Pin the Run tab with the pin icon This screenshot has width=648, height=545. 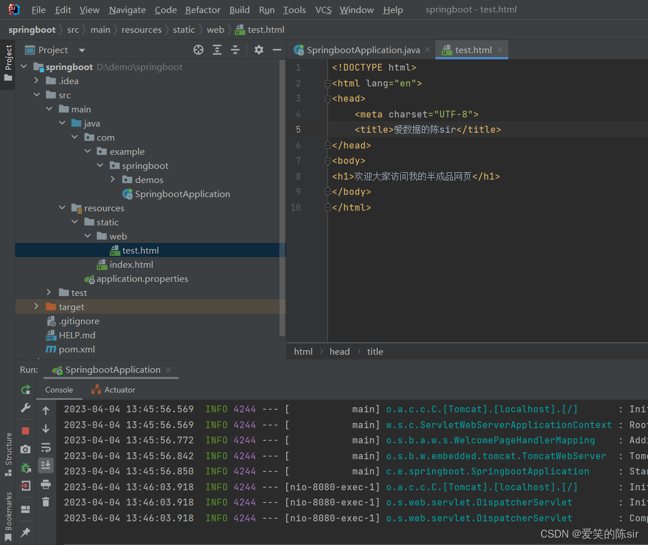[25, 532]
